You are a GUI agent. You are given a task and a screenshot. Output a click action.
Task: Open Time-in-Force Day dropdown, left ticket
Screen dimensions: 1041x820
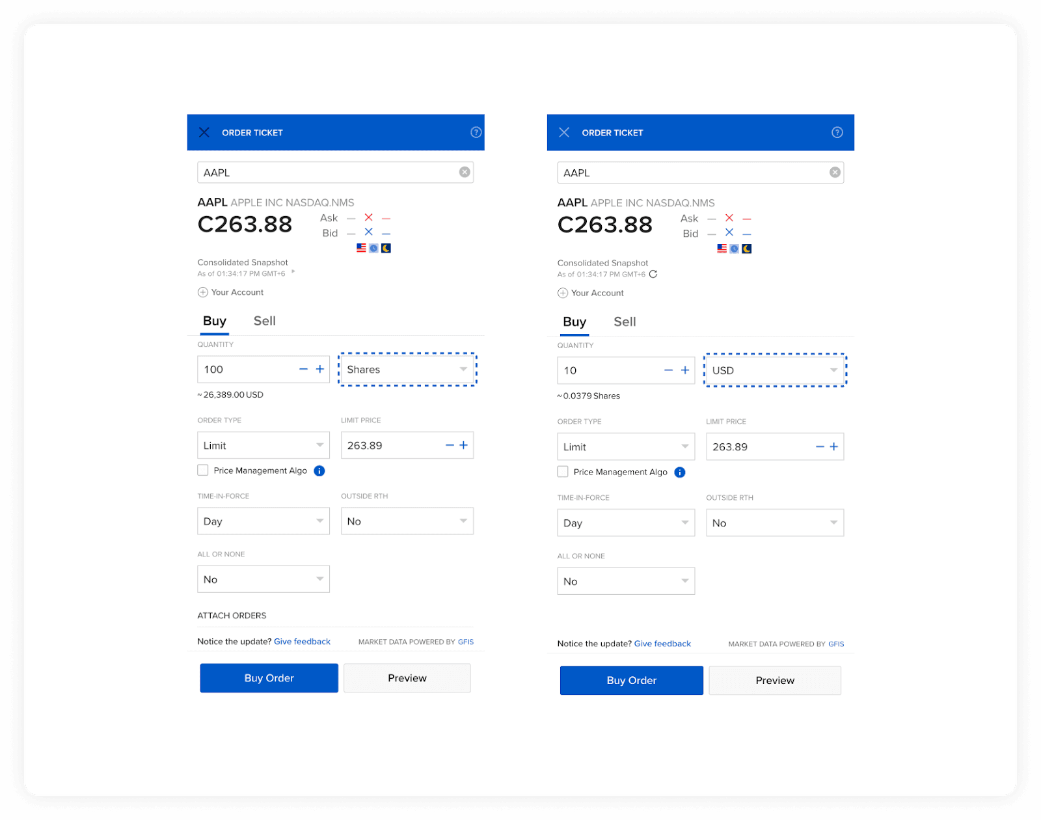(x=264, y=521)
